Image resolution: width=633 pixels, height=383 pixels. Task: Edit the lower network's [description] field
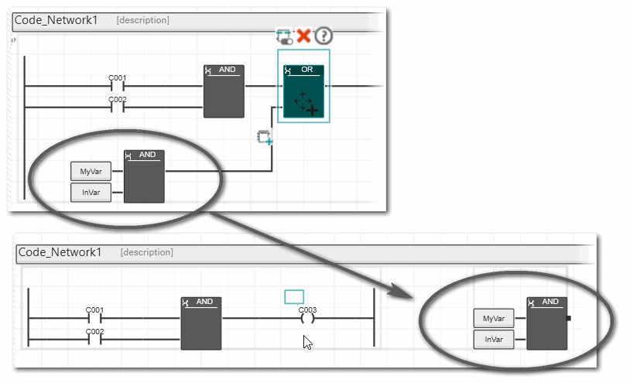146,252
